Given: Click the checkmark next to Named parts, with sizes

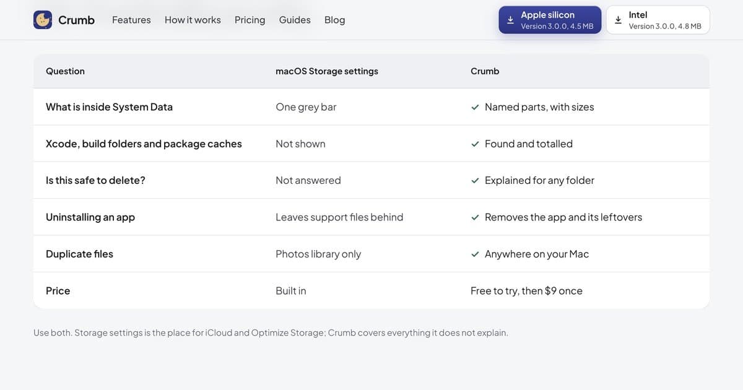Looking at the screenshot, I should click(x=475, y=107).
